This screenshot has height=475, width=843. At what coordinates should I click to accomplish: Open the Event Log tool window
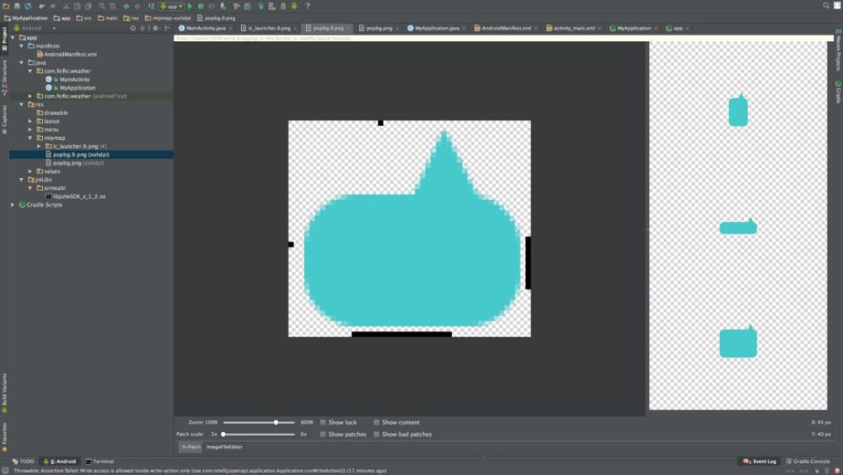[x=760, y=461]
